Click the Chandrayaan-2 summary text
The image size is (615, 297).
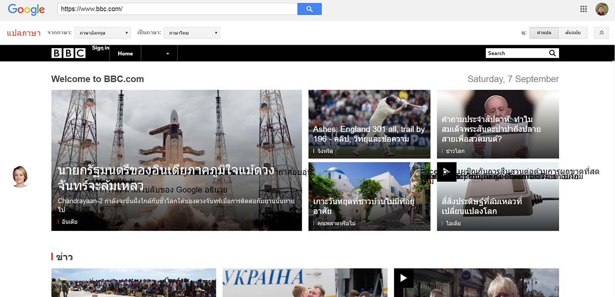176,206
